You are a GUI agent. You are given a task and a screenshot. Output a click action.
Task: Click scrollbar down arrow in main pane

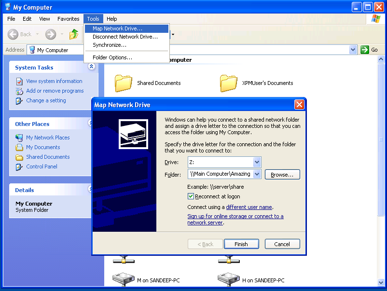tap(381, 282)
